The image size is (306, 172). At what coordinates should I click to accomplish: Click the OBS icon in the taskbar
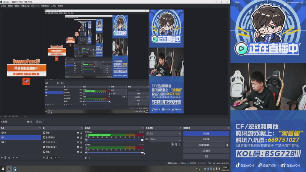pyautogui.click(x=9, y=169)
